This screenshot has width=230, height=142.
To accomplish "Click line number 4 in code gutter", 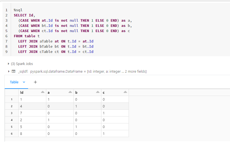I will (6, 26).
